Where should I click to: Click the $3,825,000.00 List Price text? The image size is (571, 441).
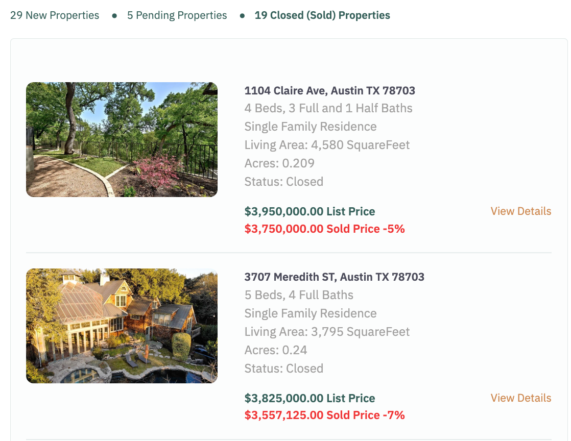(x=310, y=398)
